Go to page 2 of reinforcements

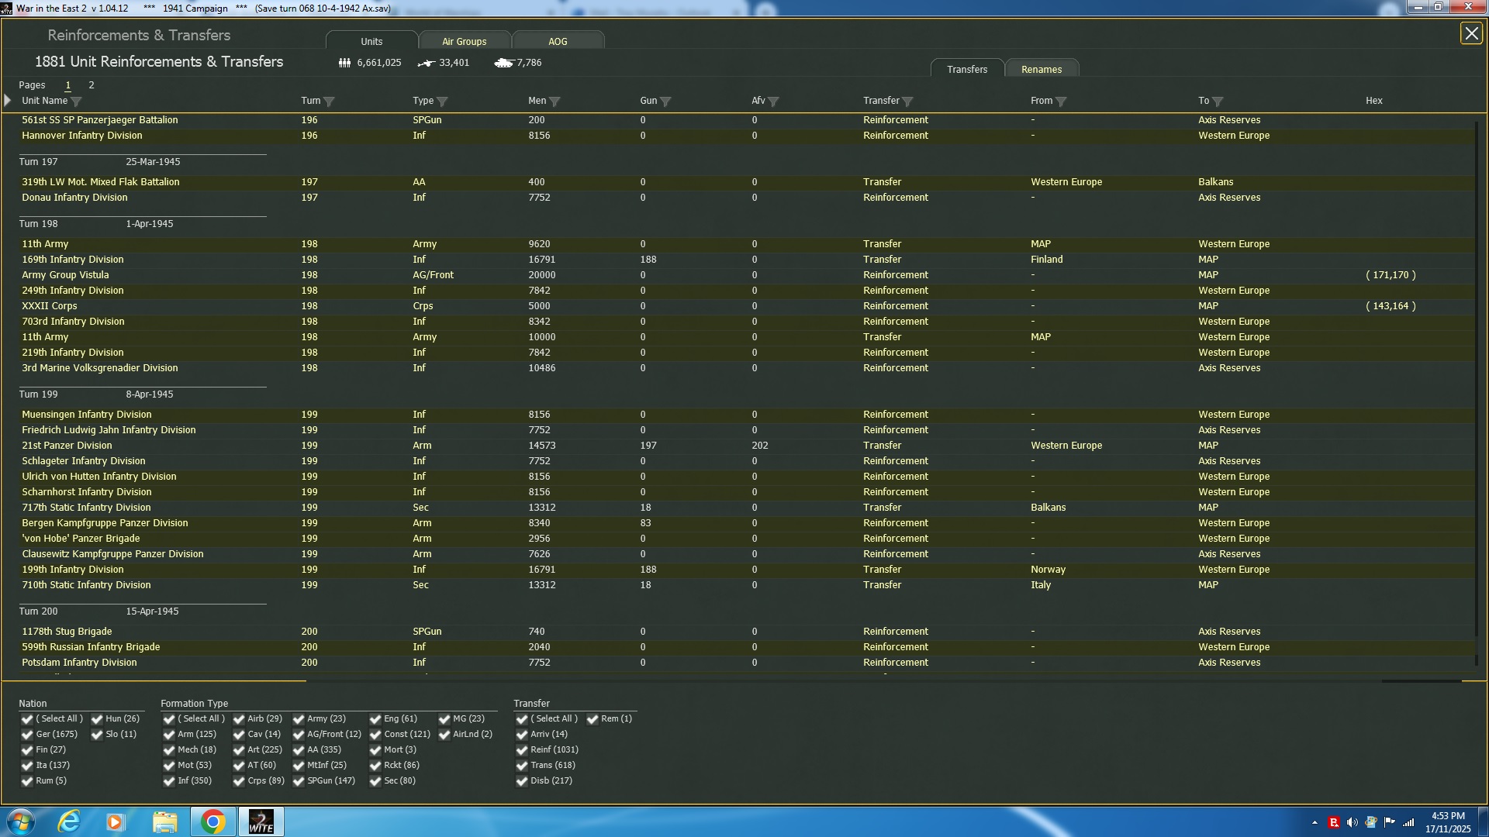click(x=92, y=85)
